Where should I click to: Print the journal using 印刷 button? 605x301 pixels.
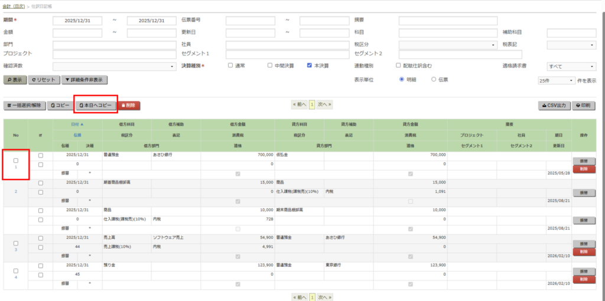tap(584, 106)
